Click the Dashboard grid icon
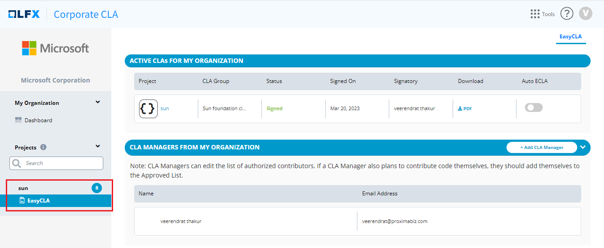 (18, 120)
